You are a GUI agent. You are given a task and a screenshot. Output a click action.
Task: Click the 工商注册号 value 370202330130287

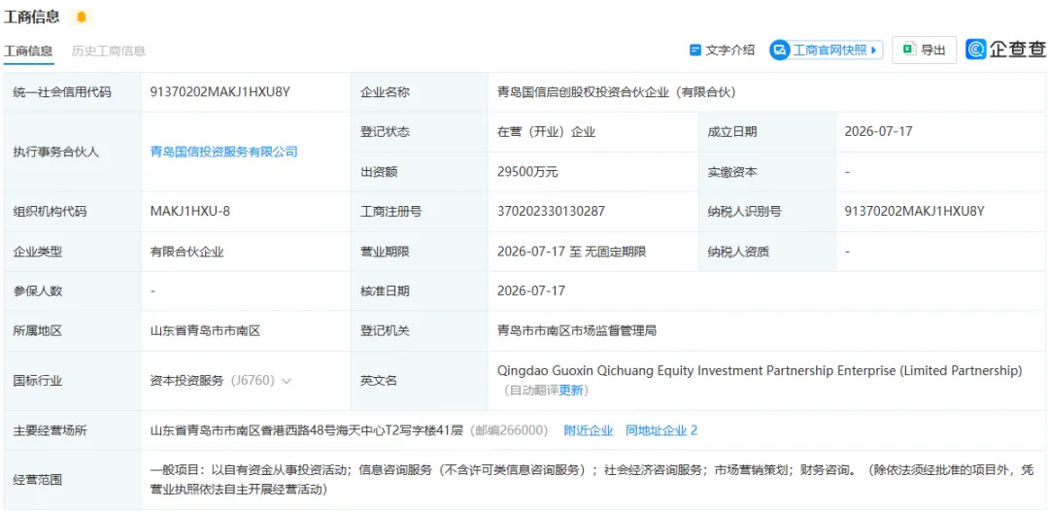click(x=552, y=212)
